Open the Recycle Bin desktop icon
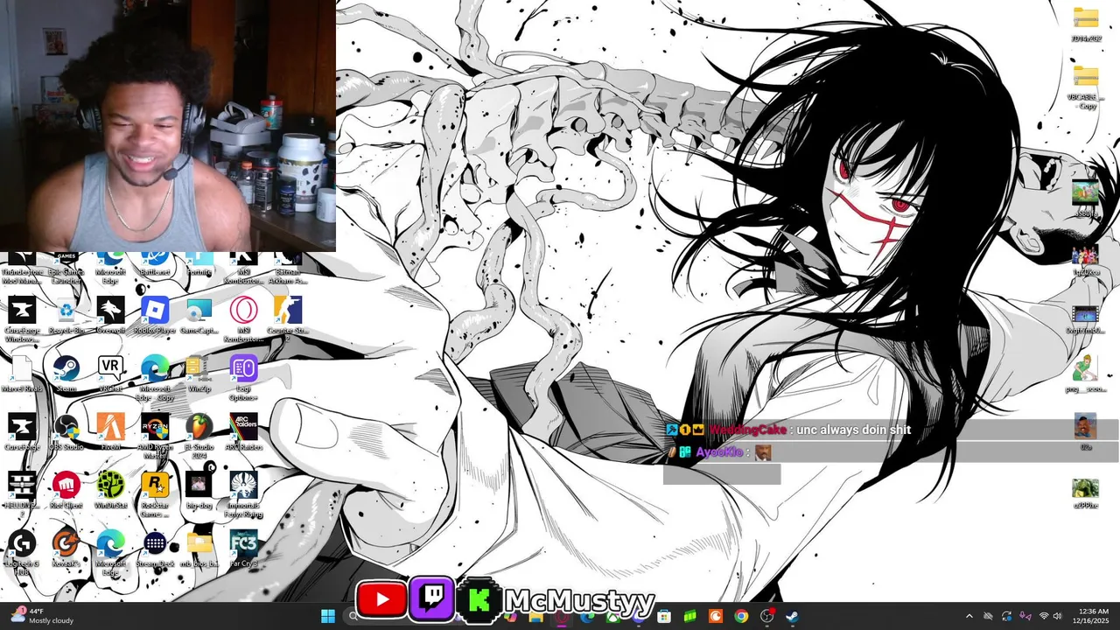This screenshot has width=1120, height=630. tap(66, 316)
